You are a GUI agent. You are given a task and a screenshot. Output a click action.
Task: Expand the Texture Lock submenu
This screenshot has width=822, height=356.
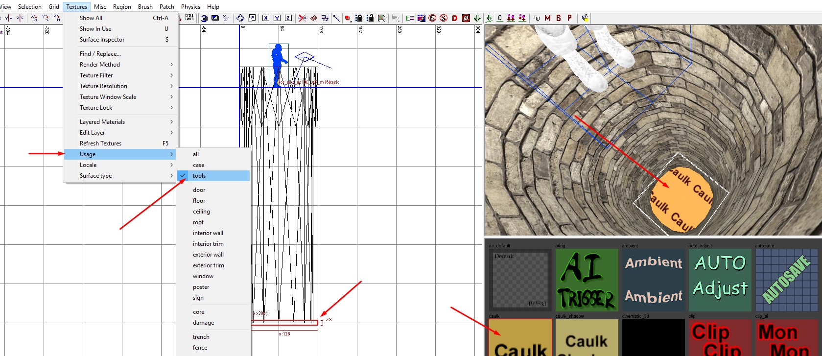coord(121,108)
